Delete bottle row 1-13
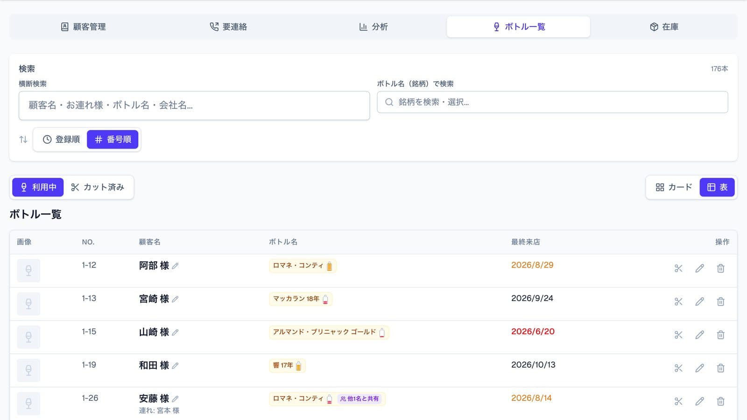This screenshot has height=420, width=747. (x=721, y=301)
